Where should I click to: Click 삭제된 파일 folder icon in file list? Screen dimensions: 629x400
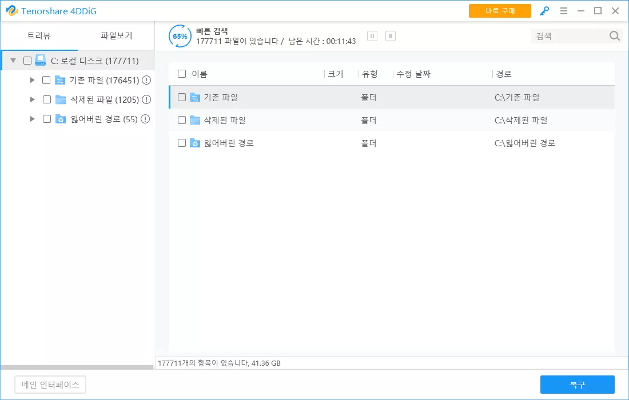coord(195,120)
